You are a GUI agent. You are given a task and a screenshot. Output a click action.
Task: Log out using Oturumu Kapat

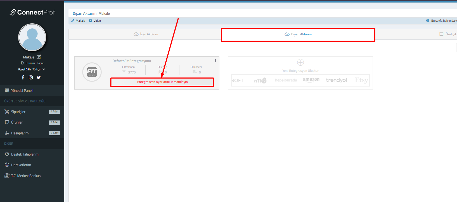click(x=32, y=63)
